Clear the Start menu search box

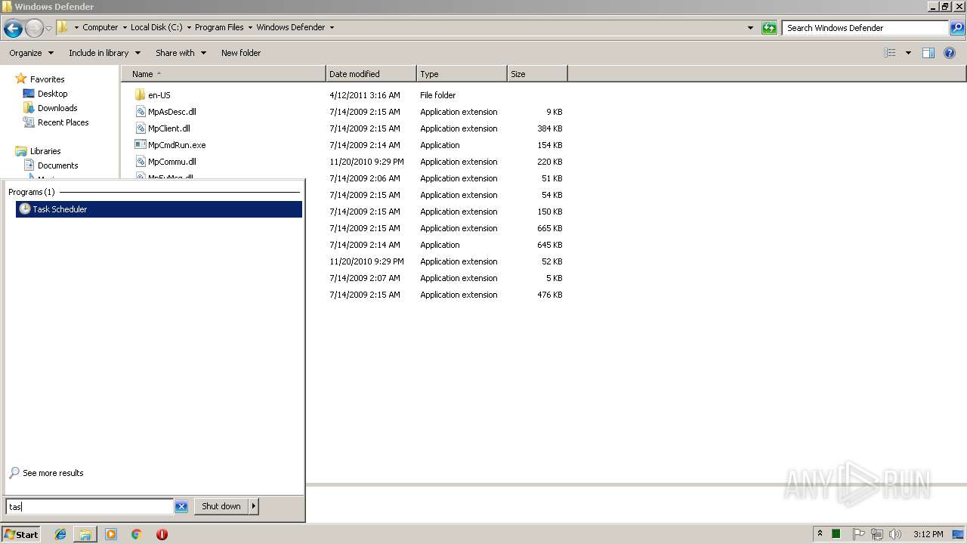(181, 507)
